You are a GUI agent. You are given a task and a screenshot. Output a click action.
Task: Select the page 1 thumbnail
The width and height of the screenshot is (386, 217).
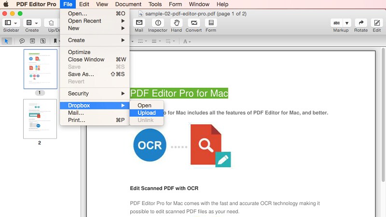[x=41, y=69]
